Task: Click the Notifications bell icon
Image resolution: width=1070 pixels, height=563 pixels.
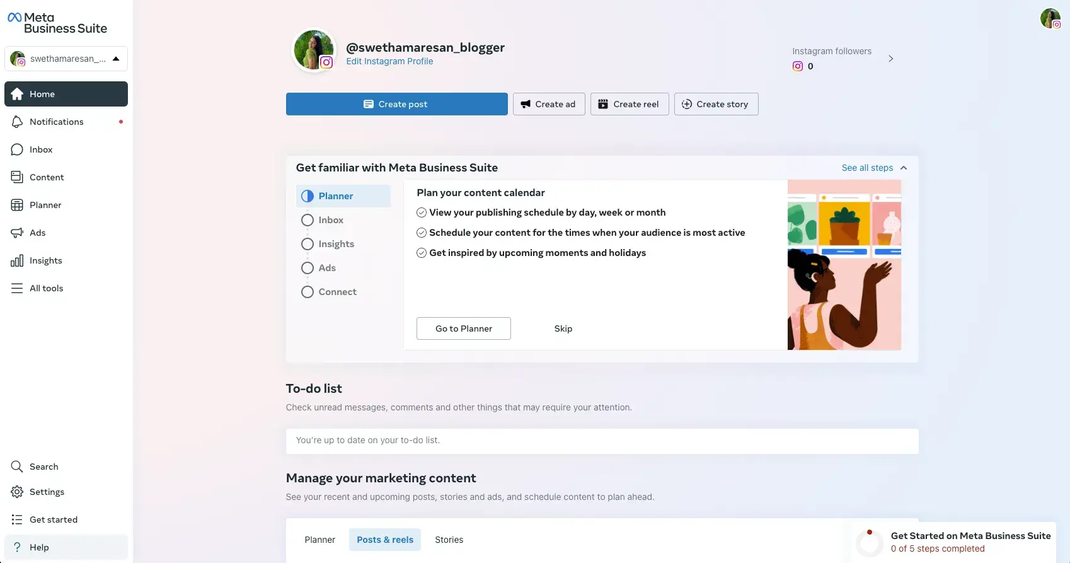Action: click(17, 122)
